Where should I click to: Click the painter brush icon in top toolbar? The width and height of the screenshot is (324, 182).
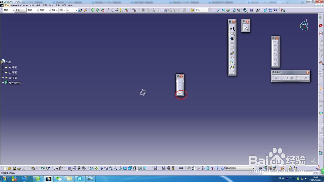pos(80,10)
